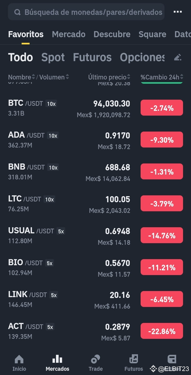Open the wallet icon in bottom bar
Image resolution: width=191 pixels, height=375 pixels.
tap(172, 360)
